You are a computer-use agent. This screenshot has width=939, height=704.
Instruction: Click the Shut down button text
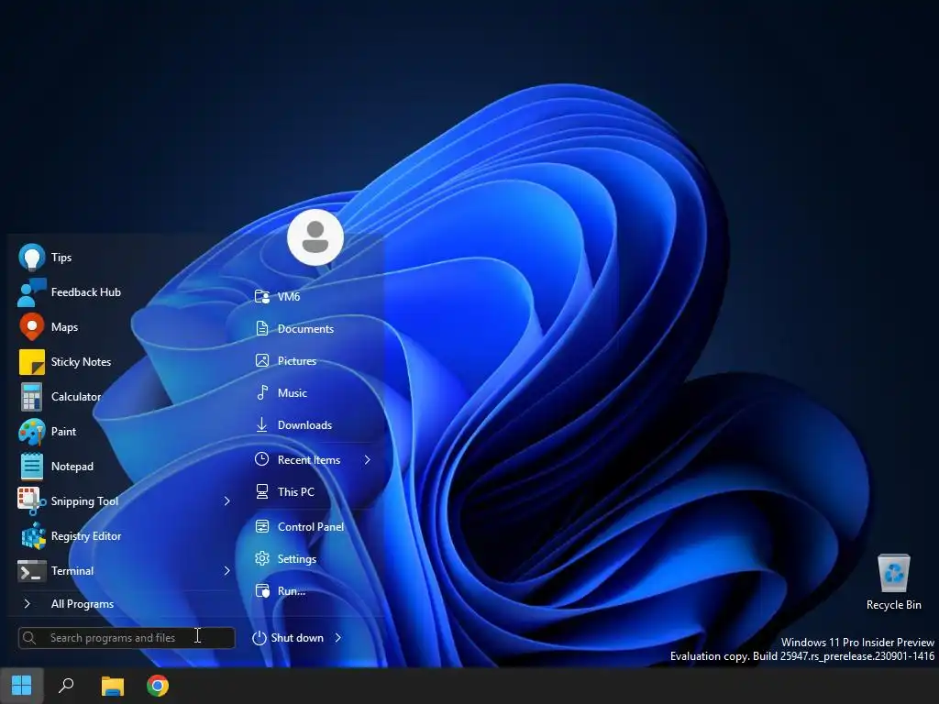coord(296,638)
